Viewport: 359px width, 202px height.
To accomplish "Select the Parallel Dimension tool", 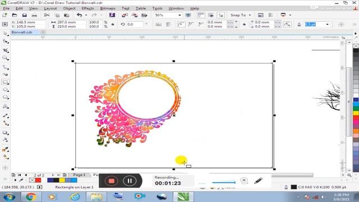I will pyautogui.click(x=6, y=116).
